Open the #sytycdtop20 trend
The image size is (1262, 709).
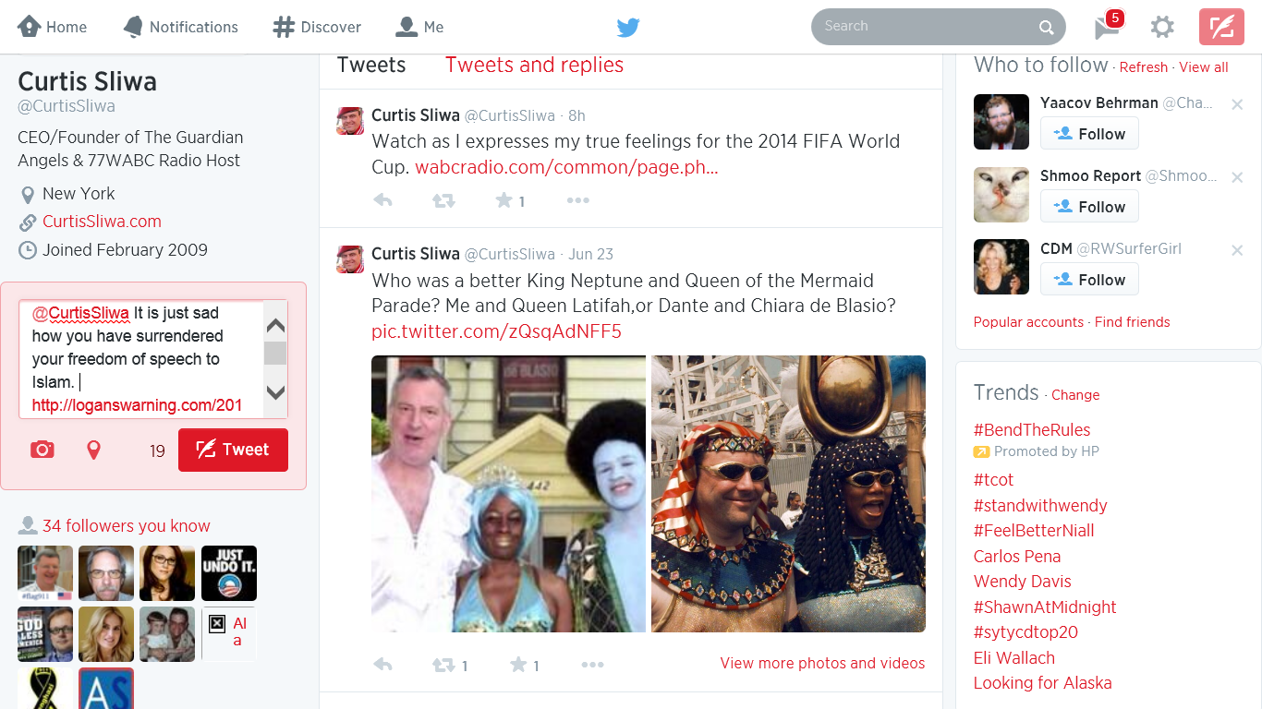pyautogui.click(x=1025, y=632)
